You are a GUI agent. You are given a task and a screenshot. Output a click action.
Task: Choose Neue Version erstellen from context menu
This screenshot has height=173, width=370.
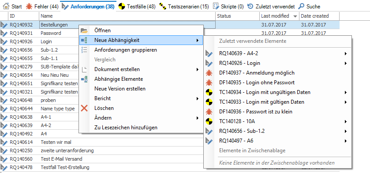point(120,89)
